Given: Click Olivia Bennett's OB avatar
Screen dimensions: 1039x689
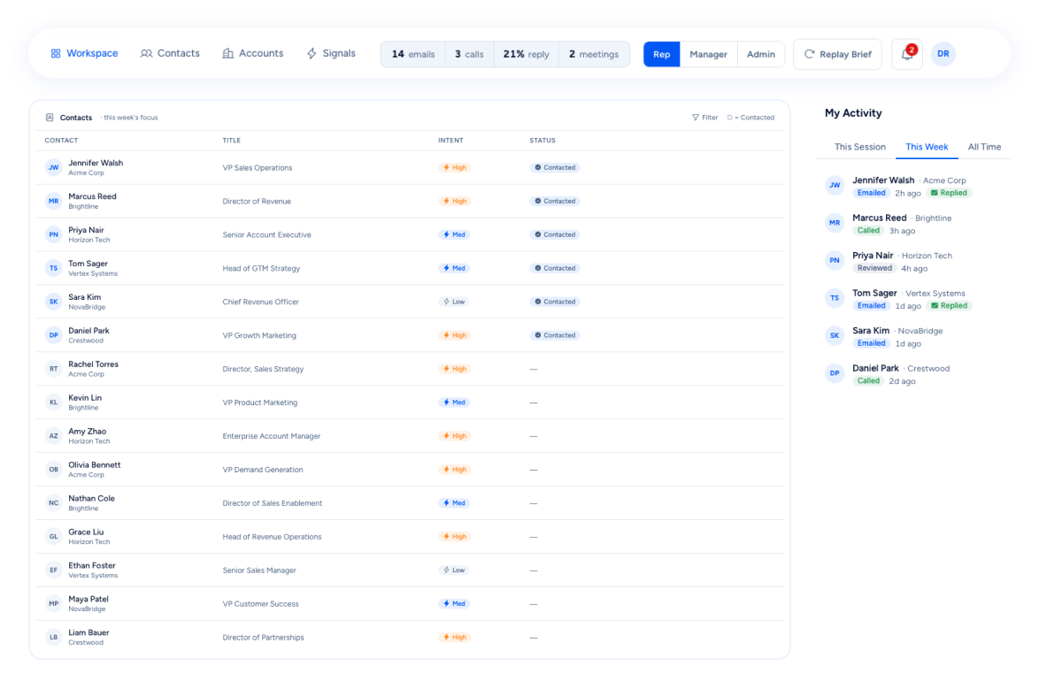Looking at the screenshot, I should coord(54,470).
